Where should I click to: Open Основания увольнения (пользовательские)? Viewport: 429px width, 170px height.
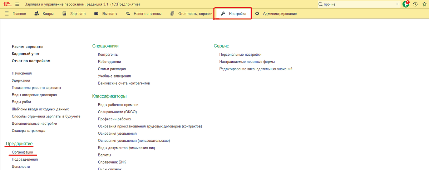[134, 141]
